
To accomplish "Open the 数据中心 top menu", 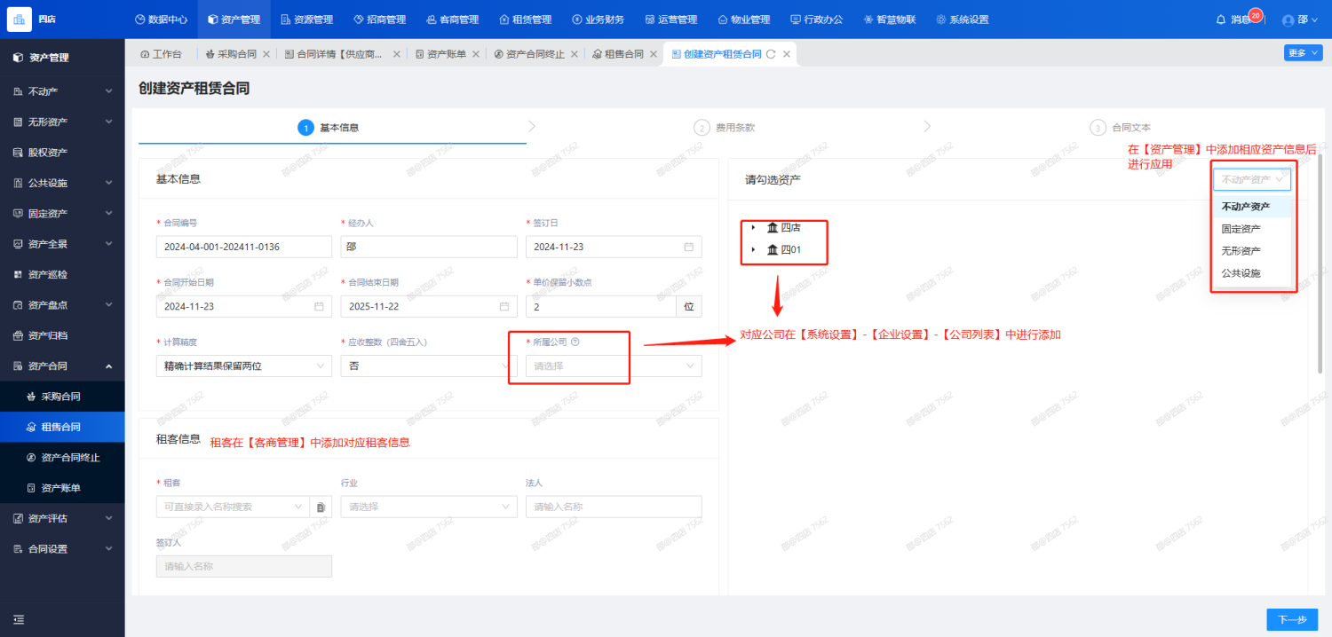I will (161, 20).
